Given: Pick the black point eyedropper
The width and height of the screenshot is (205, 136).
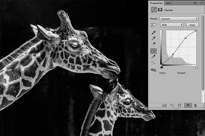Looking at the screenshot, I should [154, 33].
